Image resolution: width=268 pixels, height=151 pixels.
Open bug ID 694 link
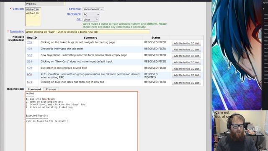tap(29, 82)
